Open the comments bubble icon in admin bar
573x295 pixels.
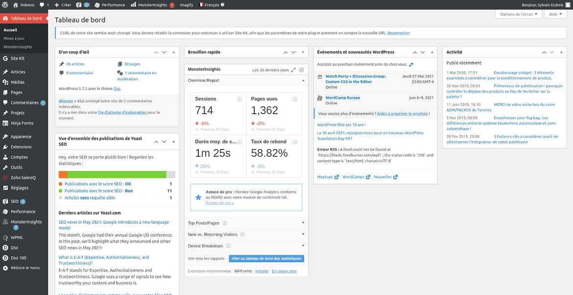click(x=43, y=4)
